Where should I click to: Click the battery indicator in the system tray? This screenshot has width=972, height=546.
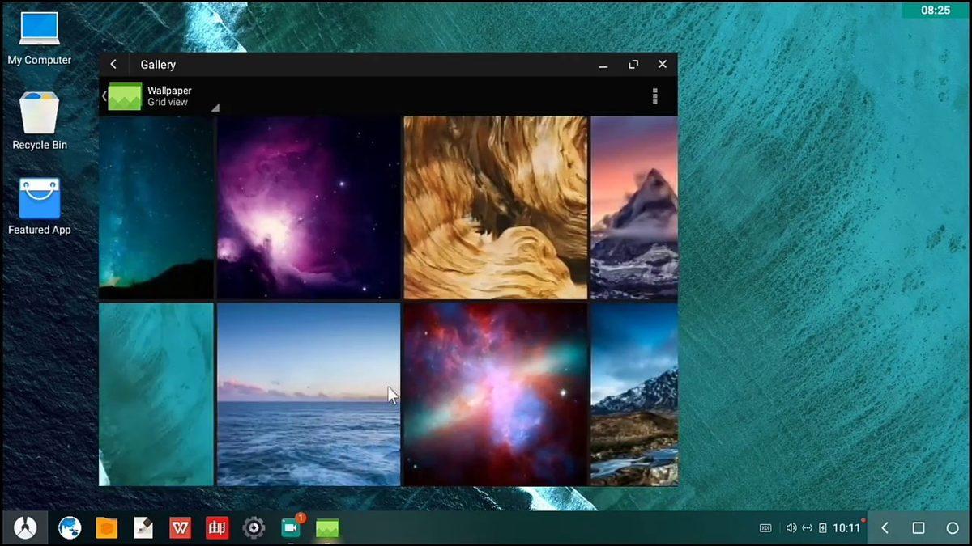point(821,527)
